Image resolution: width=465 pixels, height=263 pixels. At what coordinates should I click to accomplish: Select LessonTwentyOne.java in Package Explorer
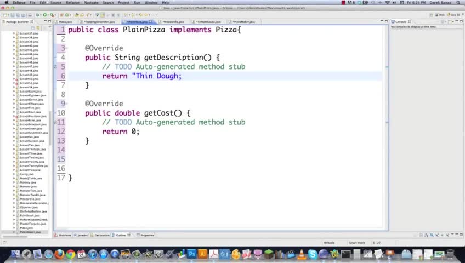[34, 166]
